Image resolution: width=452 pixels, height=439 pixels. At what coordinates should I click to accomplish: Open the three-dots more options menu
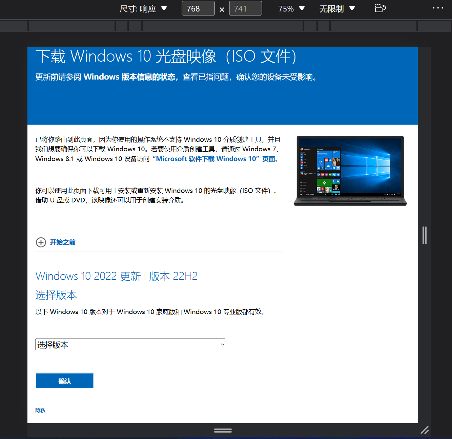tap(438, 8)
